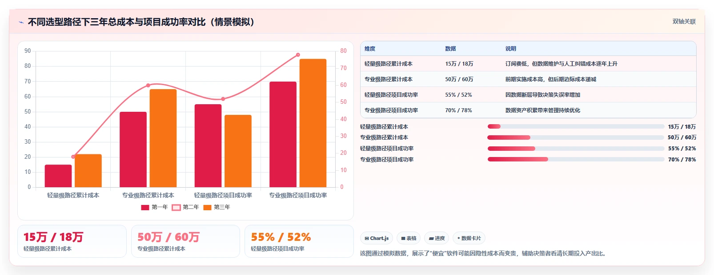
Task: Click first-year bar of 轻量级路径项目成功率
Action: (x=208, y=146)
